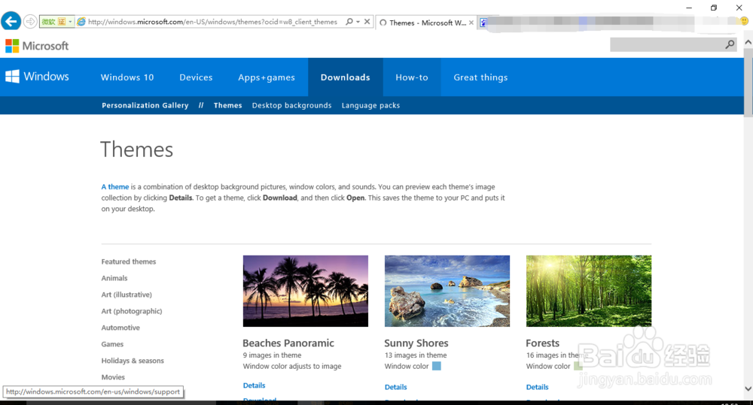Open the How-to menu
Image resolution: width=753 pixels, height=405 pixels.
coord(412,77)
